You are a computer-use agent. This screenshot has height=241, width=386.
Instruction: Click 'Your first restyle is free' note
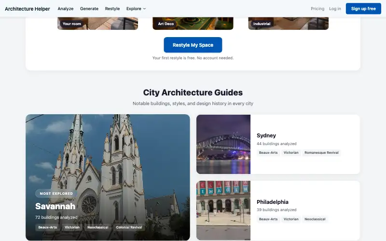pos(193,58)
